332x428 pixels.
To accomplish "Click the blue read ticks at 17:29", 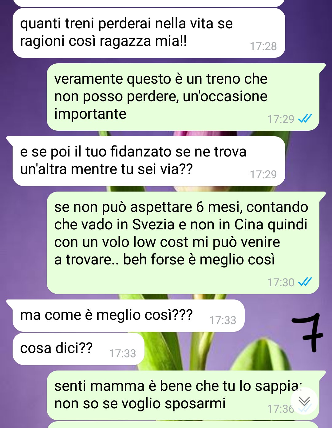I will (x=305, y=118).
